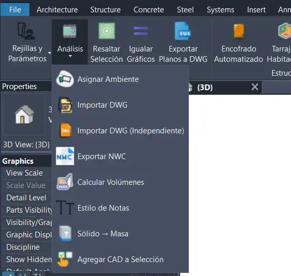Open the Calcular Volúmenes excavator icon
This screenshot has width=291, height=276.
[65, 182]
